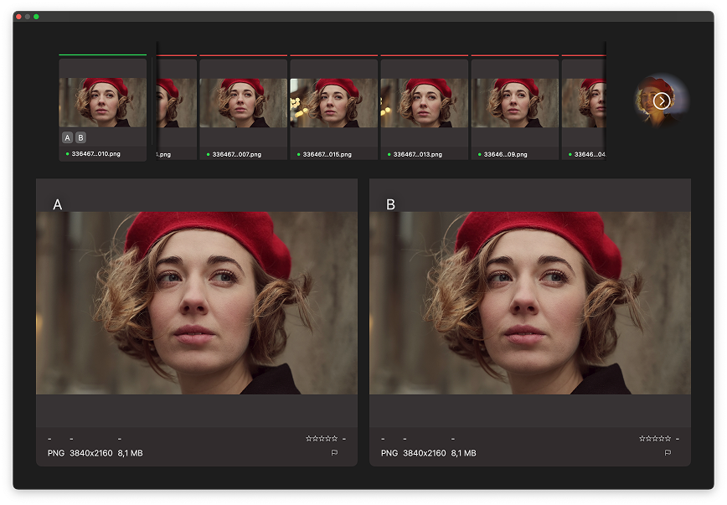Set one-star rating in panel A

(x=308, y=438)
